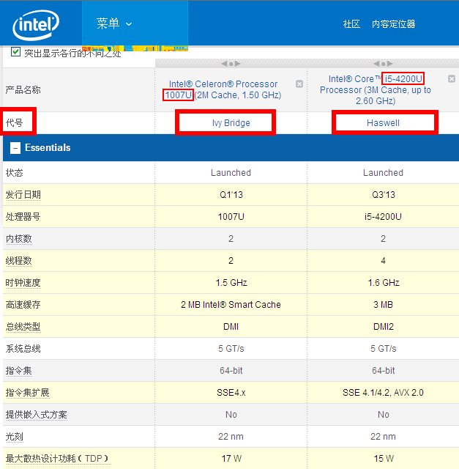Collapse the Essentials section
Viewport: 459px width, 469px height.
(x=15, y=148)
